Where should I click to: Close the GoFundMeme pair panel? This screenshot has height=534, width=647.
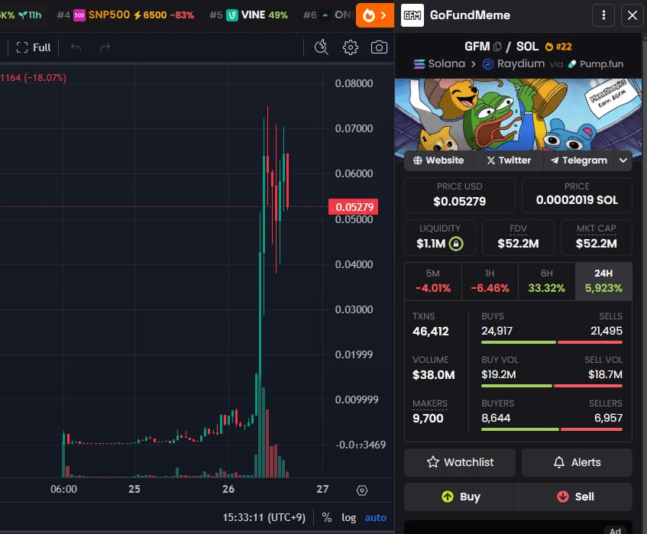point(632,15)
